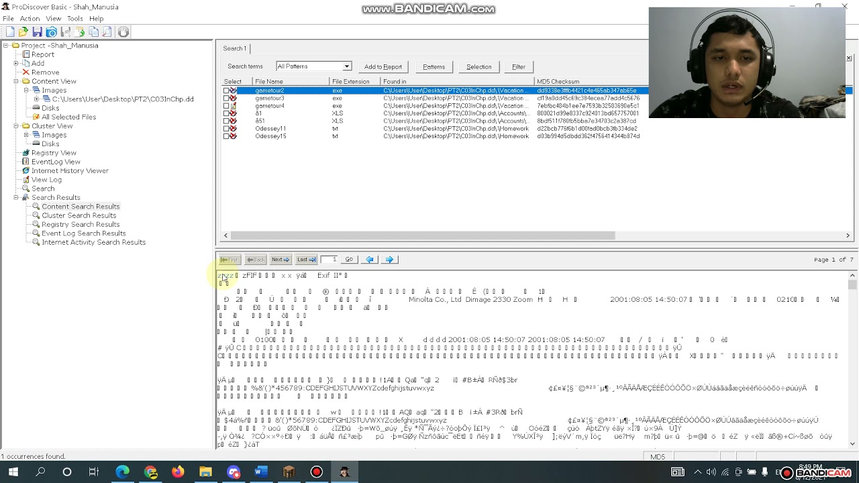Click the Go page button

pyautogui.click(x=349, y=260)
